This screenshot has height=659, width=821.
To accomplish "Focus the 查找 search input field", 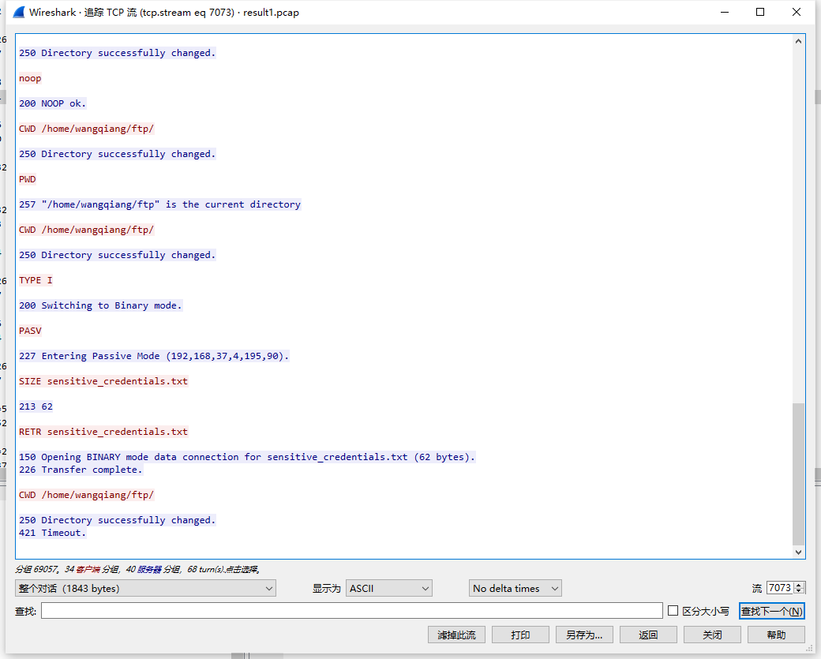I will click(351, 611).
